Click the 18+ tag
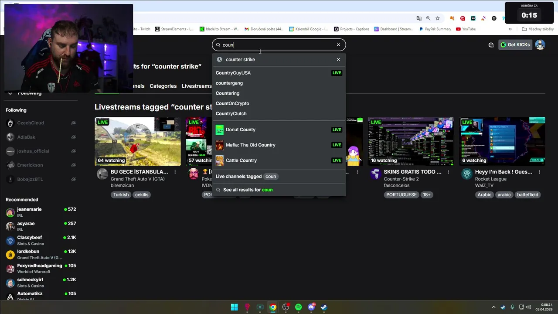This screenshot has width=558, height=314. click(x=426, y=195)
